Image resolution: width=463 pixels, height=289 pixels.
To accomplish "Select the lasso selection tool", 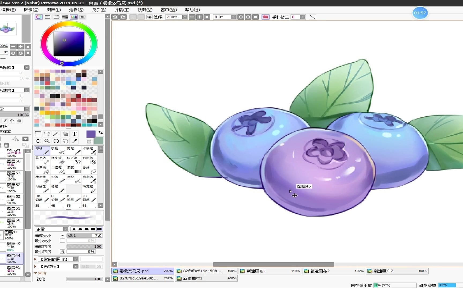I will [47, 134].
